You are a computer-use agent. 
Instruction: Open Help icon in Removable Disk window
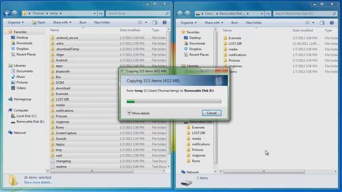[x=332, y=22]
